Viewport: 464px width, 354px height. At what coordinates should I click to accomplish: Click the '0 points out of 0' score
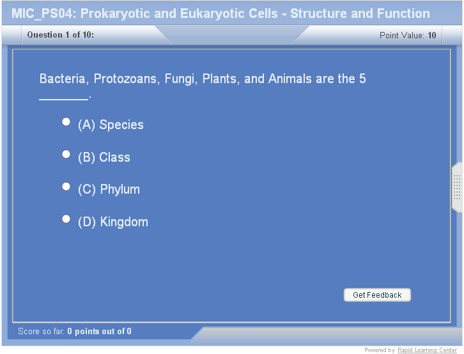tap(99, 332)
